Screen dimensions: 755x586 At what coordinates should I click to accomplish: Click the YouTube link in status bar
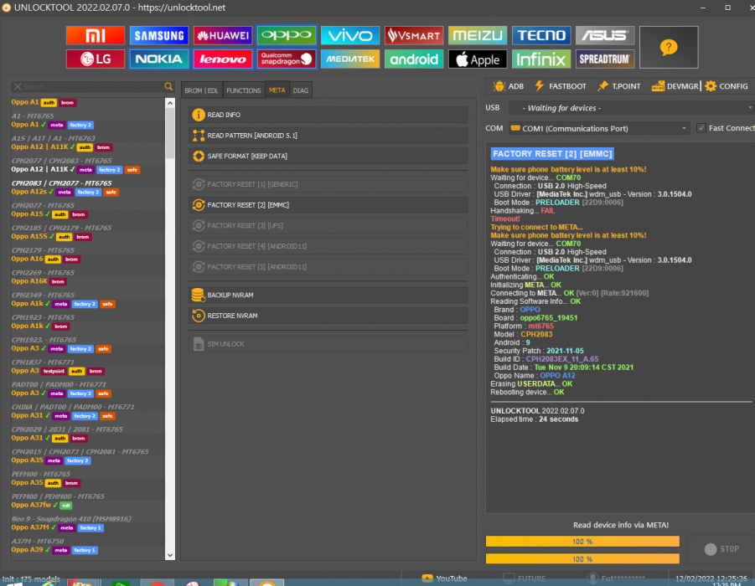(444, 578)
